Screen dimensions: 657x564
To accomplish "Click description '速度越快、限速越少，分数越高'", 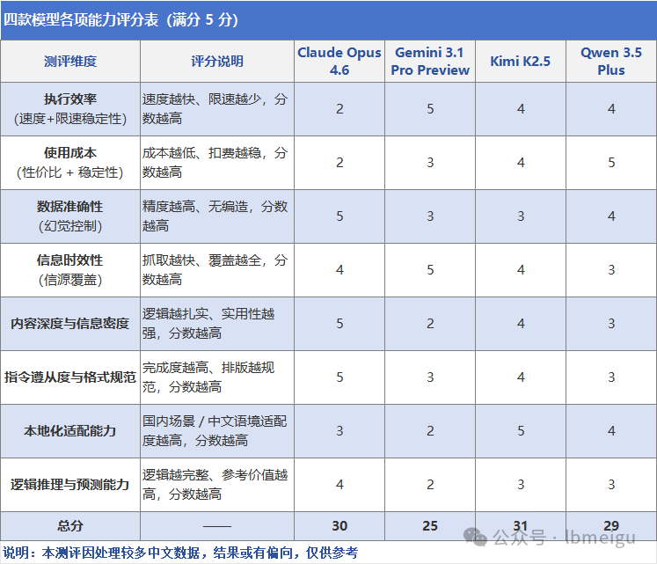I will [x=215, y=109].
